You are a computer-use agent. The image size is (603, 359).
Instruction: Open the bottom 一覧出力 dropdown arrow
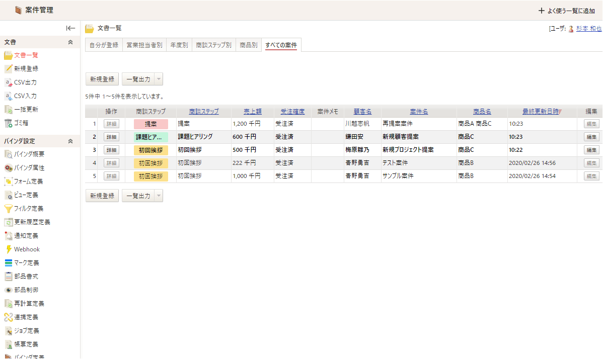tap(159, 196)
